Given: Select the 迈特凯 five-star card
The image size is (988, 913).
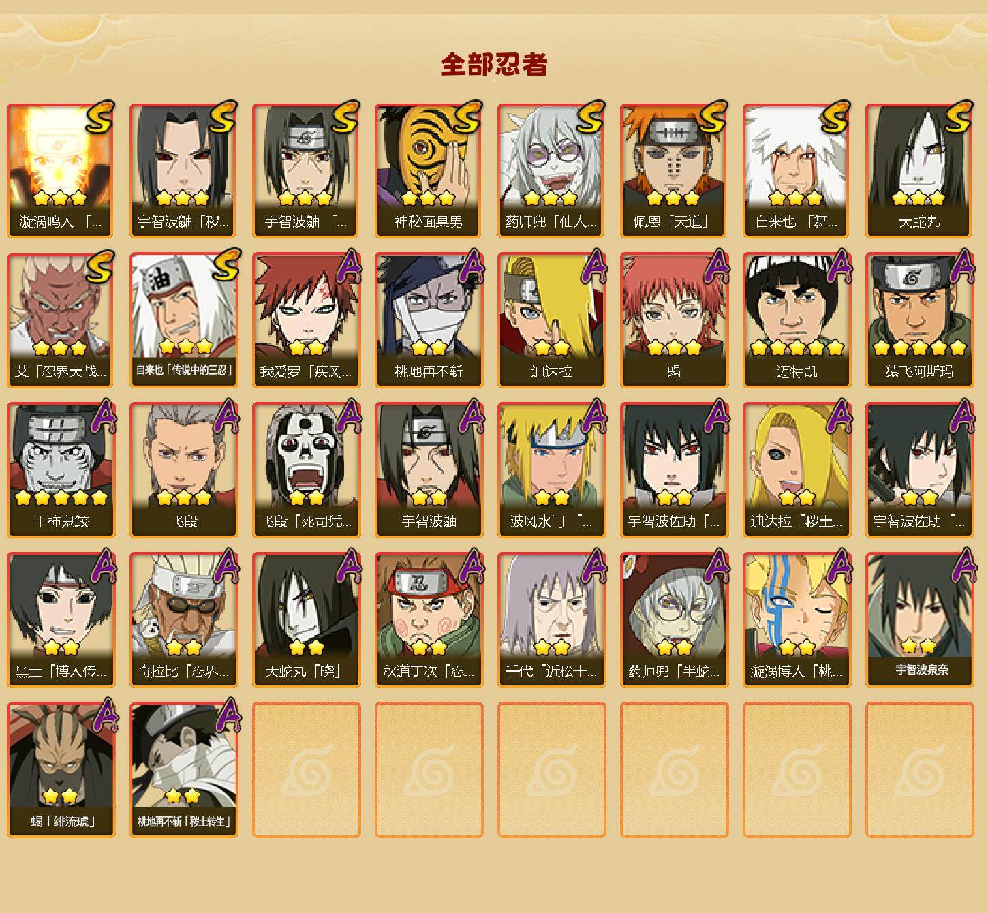Looking at the screenshot, I should [797, 320].
